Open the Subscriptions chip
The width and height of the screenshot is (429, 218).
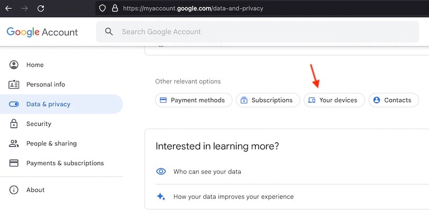268,100
